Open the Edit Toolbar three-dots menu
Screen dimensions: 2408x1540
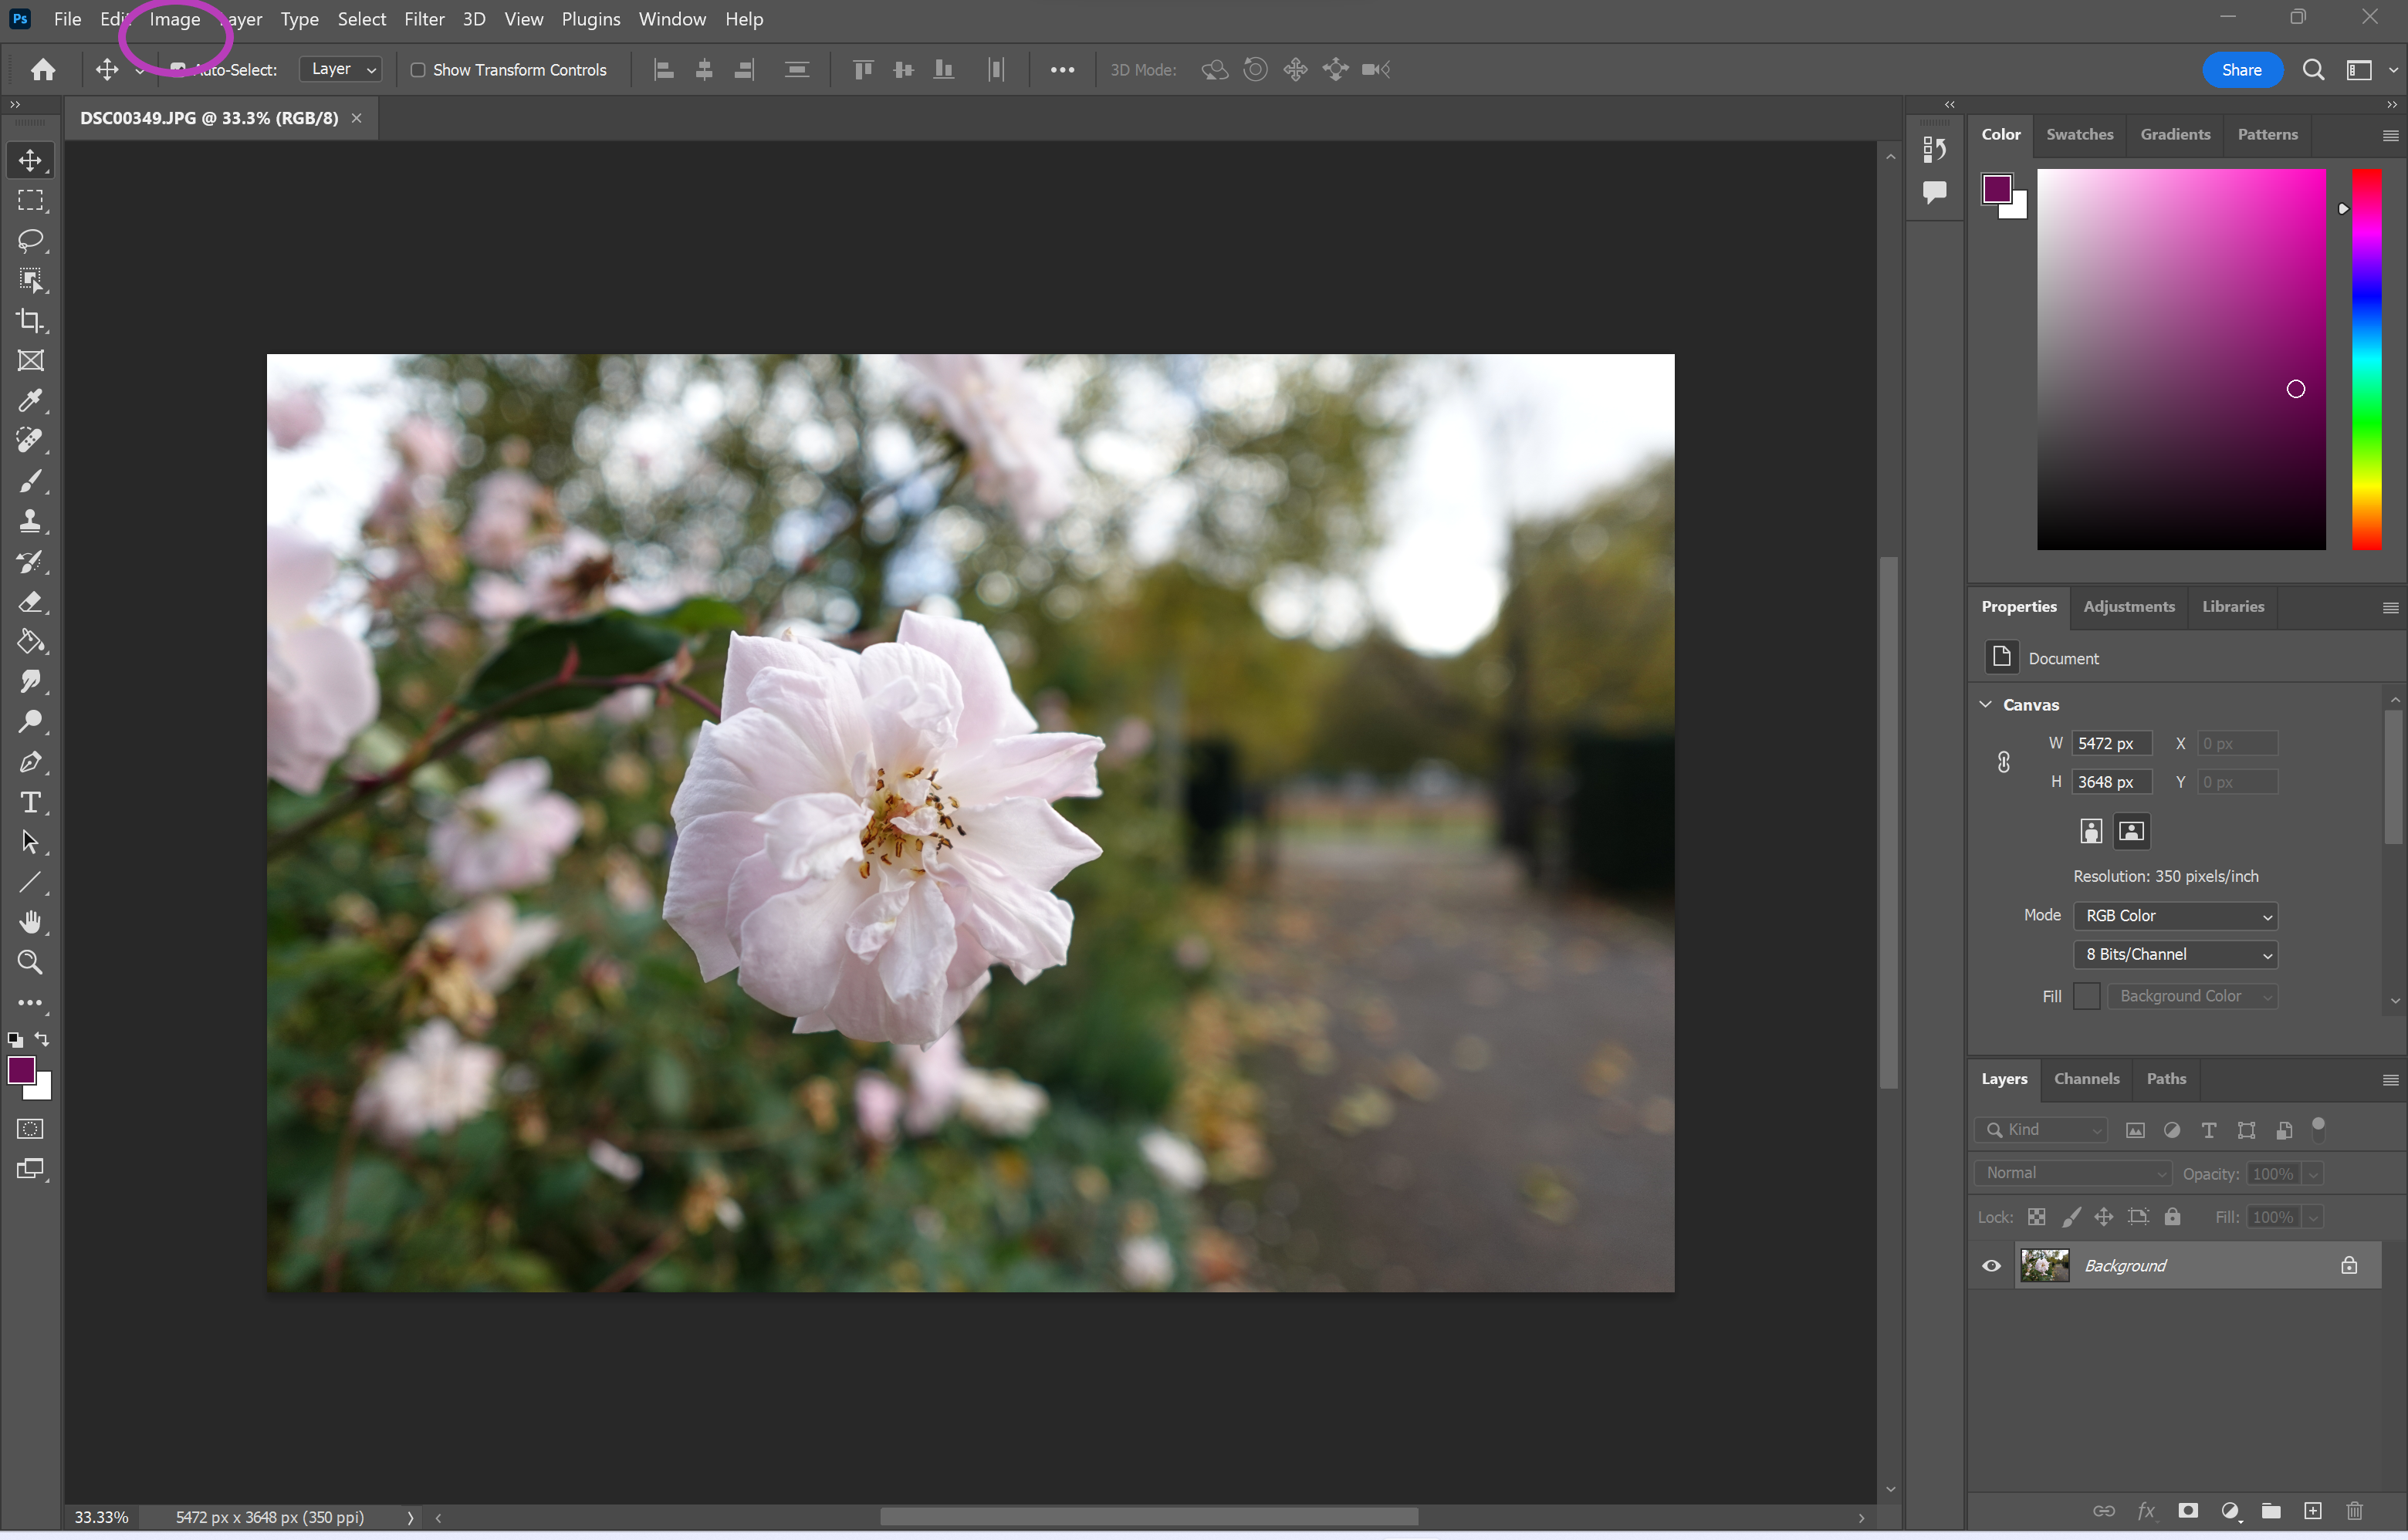[x=30, y=1002]
